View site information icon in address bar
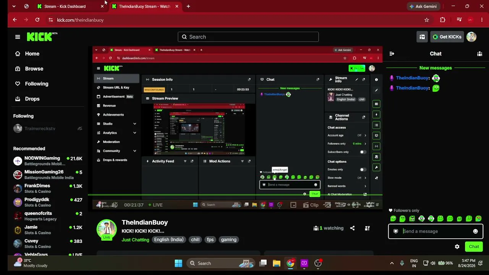Image resolution: width=489 pixels, height=275 pixels. (50, 20)
